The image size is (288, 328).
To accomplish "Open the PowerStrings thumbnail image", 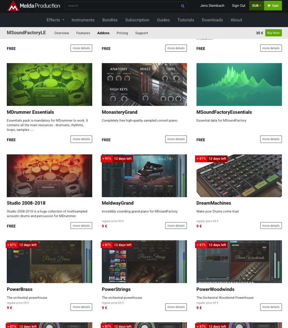I will [144, 262].
